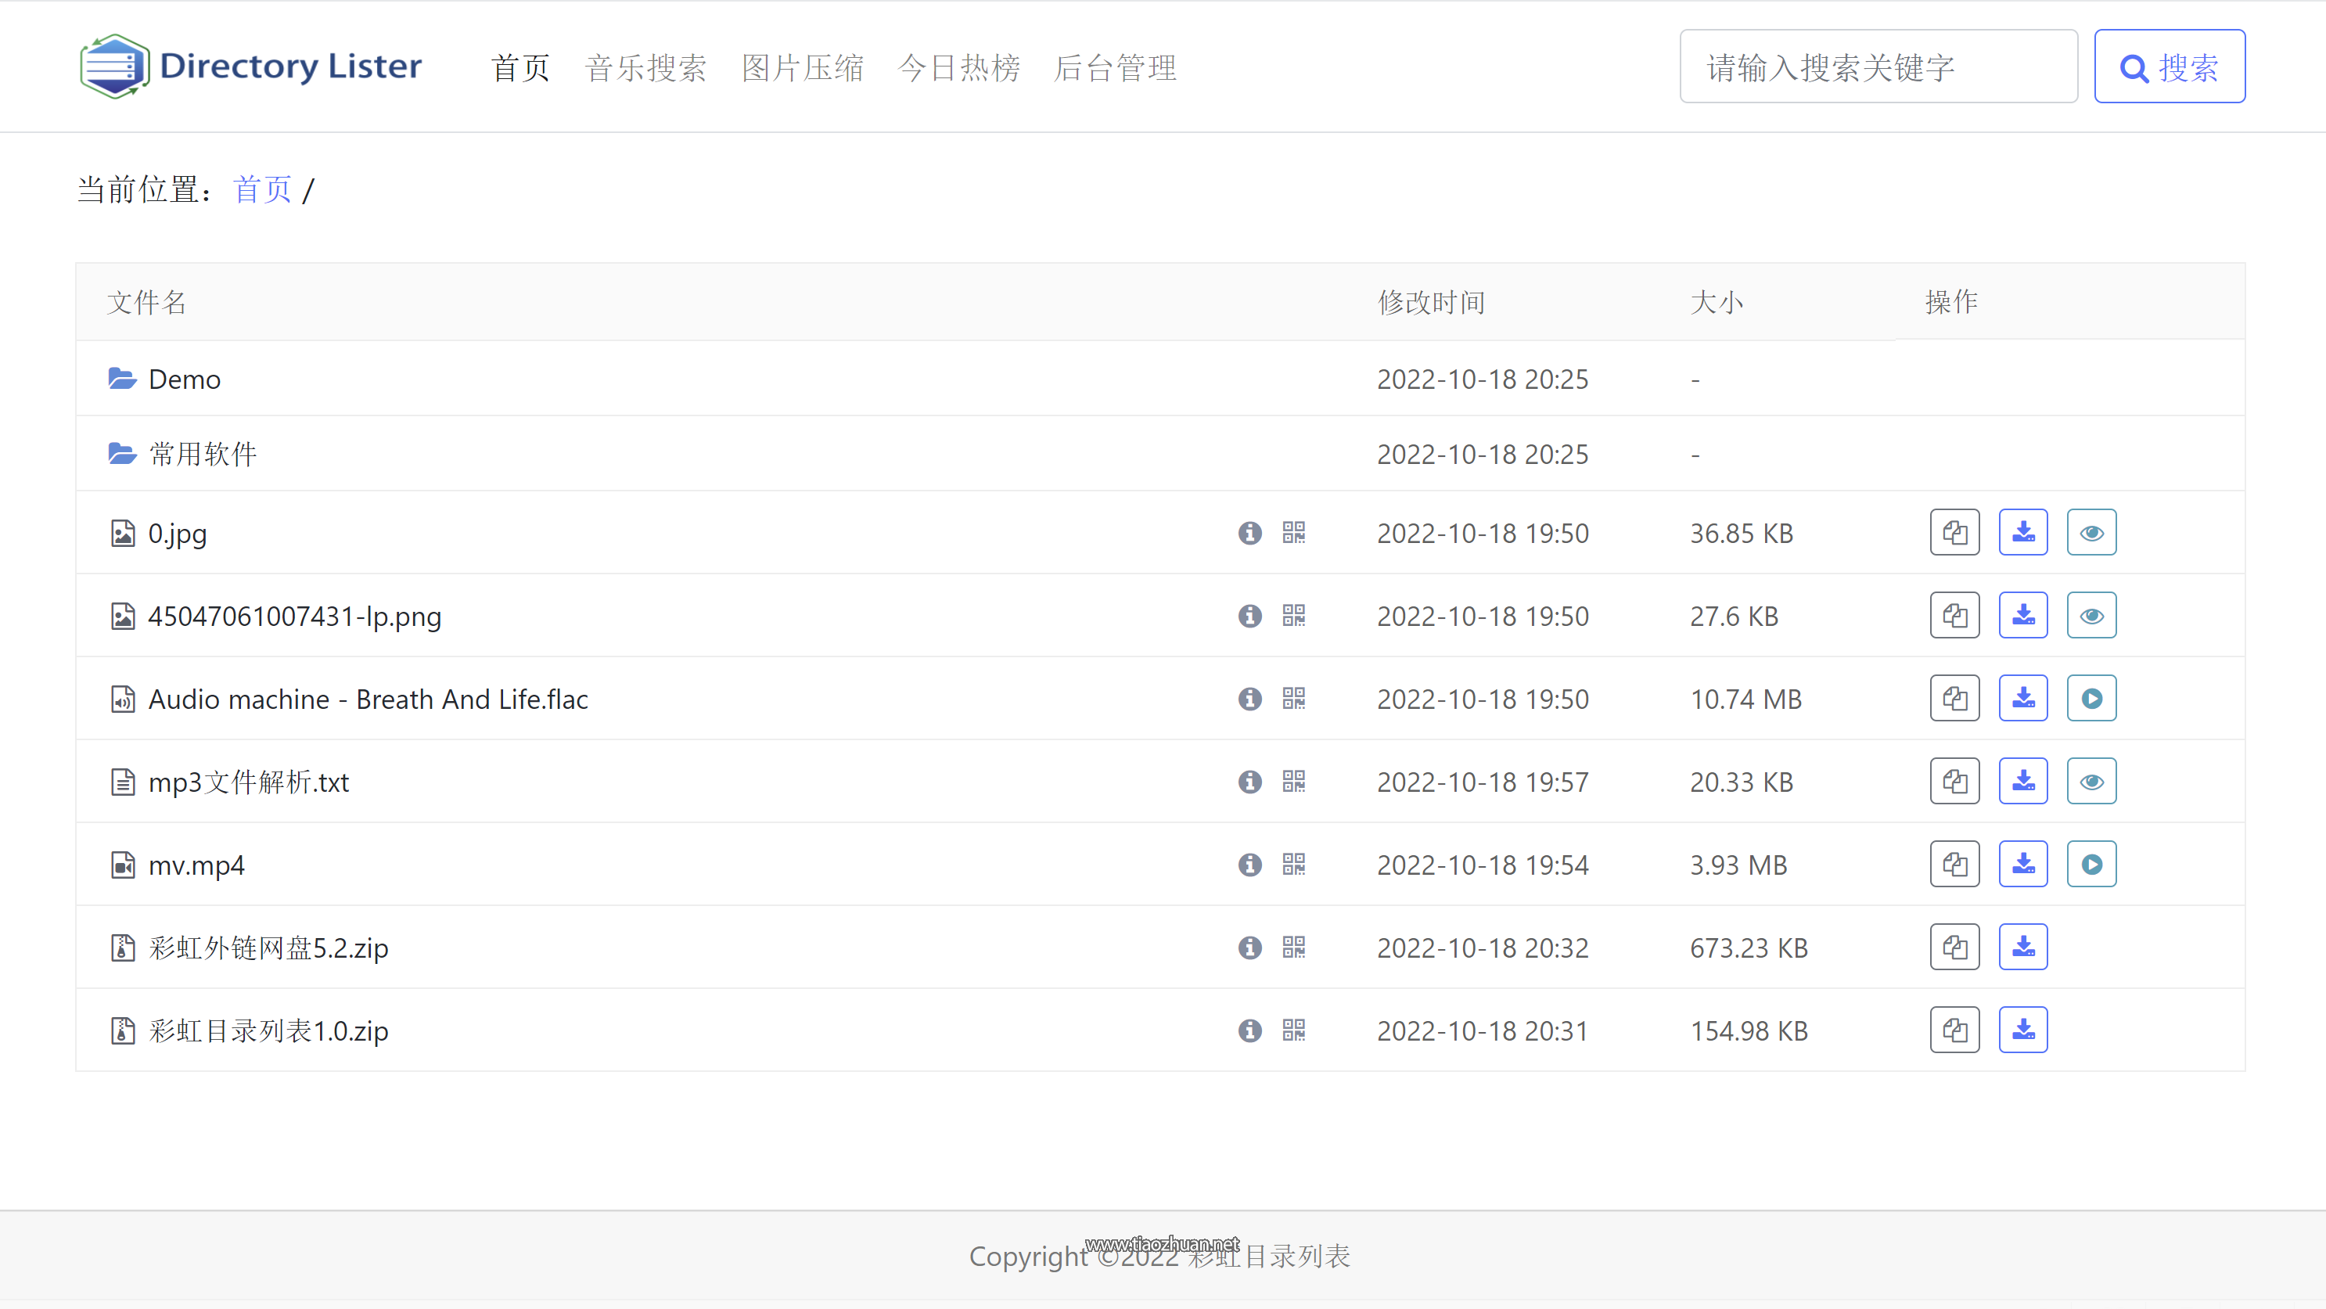Open the 常用软件 folder
Image resolution: width=2326 pixels, height=1309 pixels.
203,454
